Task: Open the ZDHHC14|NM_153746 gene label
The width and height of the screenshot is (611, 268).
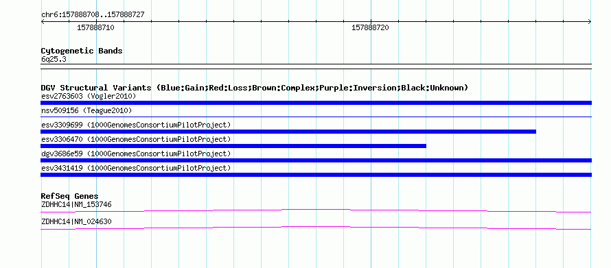Action: tap(76, 204)
